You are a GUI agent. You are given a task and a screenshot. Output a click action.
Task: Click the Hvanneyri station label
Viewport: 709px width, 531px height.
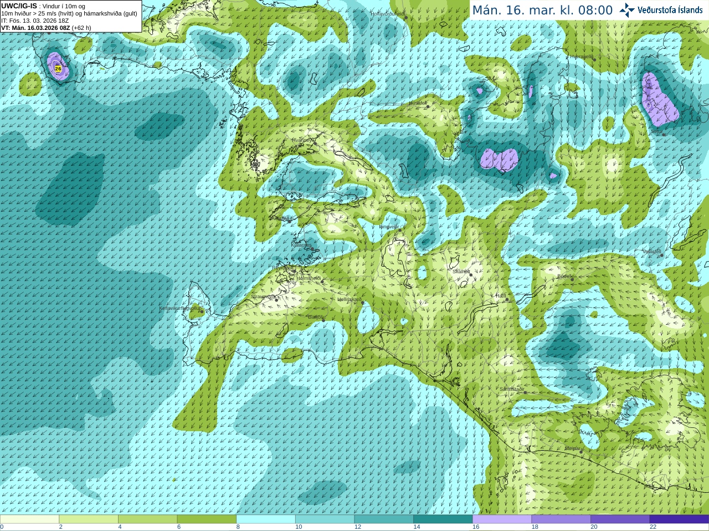(x=302, y=140)
